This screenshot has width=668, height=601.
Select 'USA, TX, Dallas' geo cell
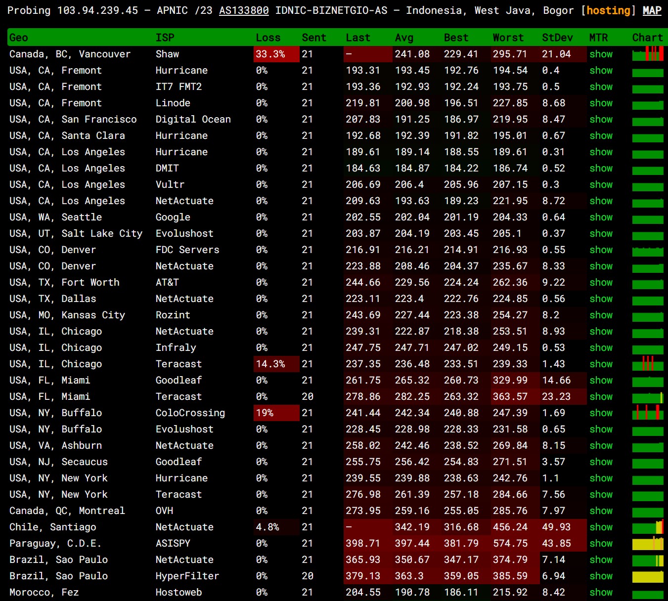point(52,299)
